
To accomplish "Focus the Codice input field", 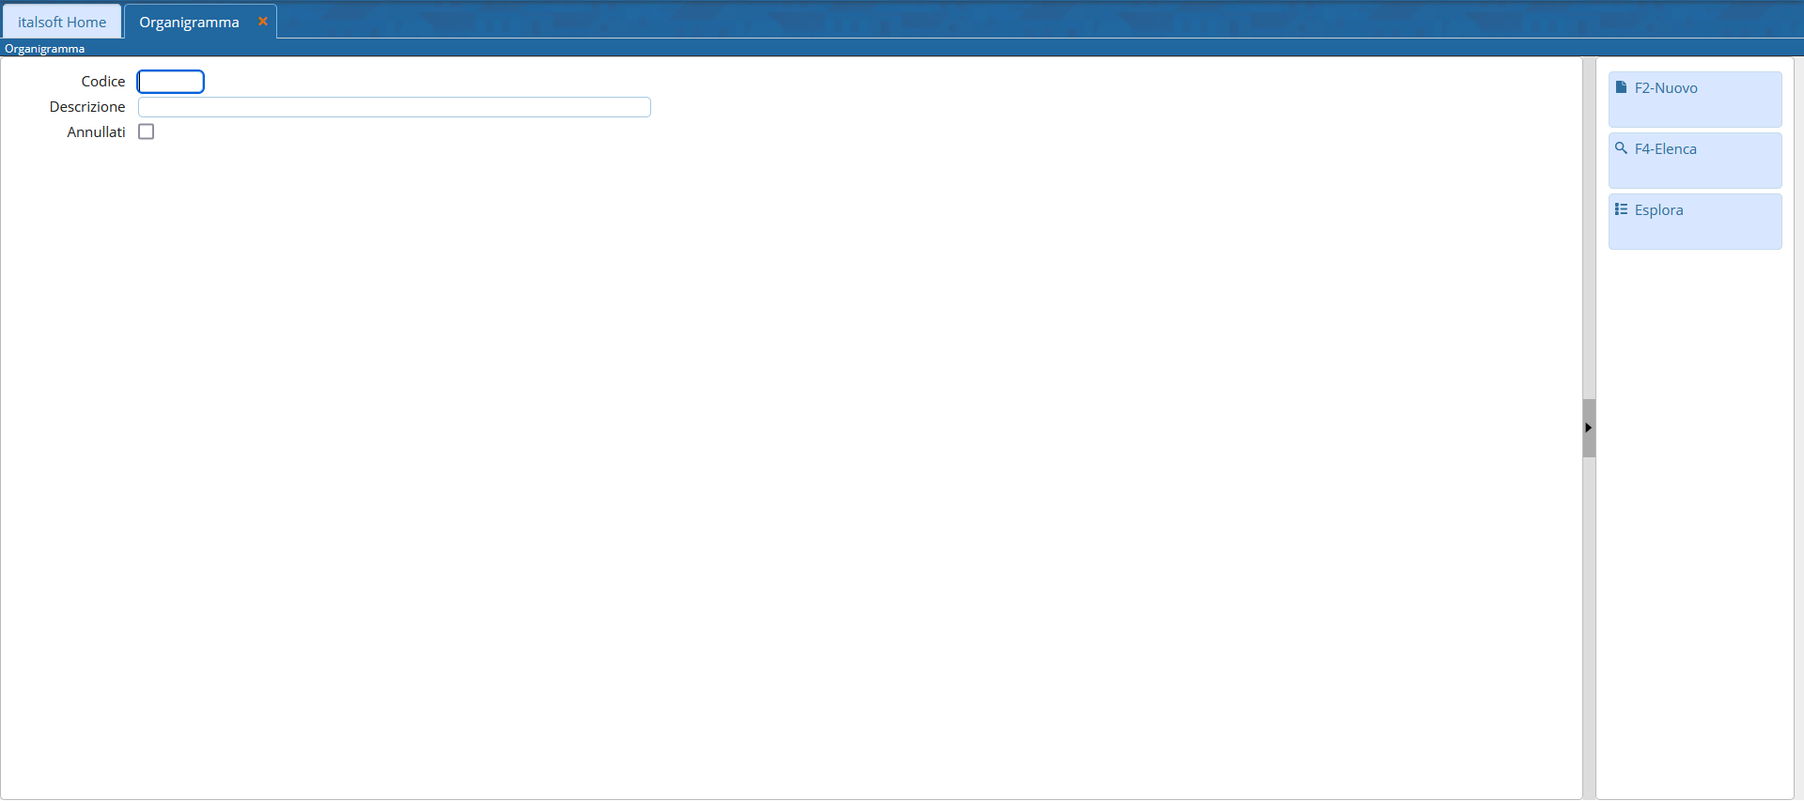I will click(171, 82).
